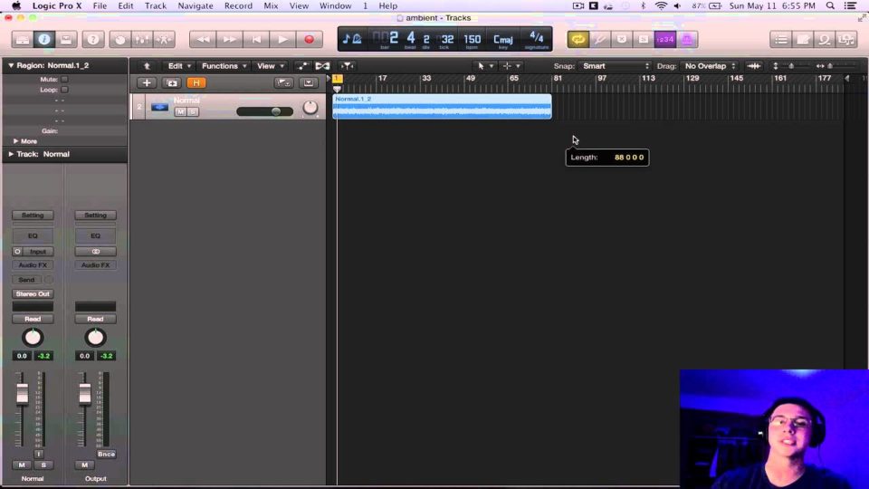Toggle the yellow Cycle mode button
Screen dimensions: 869x489
pos(578,39)
